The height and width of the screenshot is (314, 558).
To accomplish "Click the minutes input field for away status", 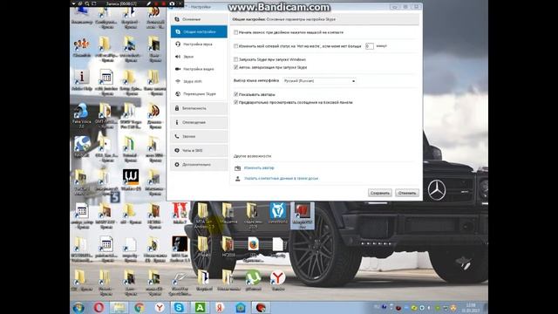I will (x=370, y=46).
